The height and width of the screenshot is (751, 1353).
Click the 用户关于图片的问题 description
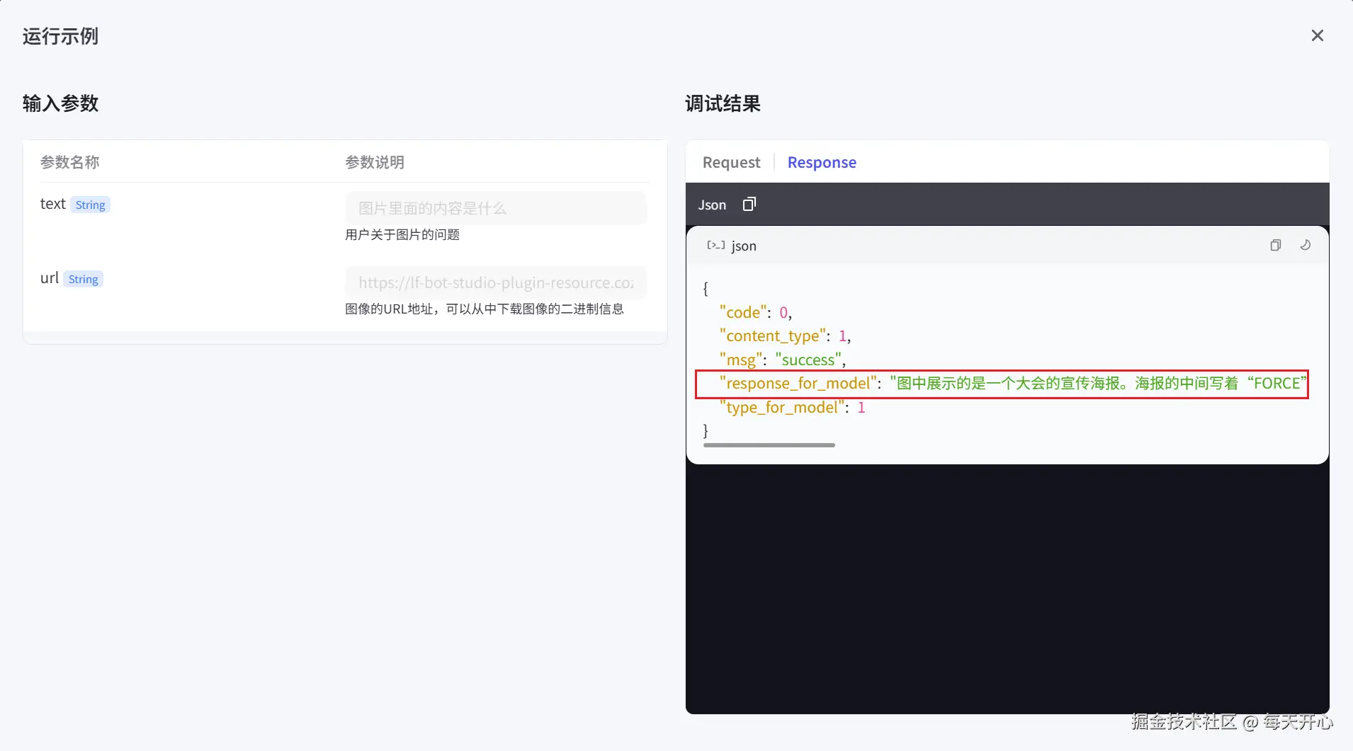(x=402, y=234)
